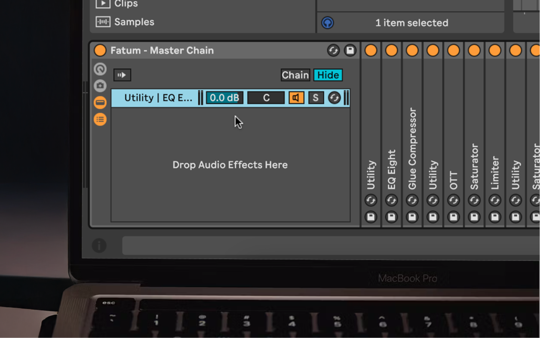The height and width of the screenshot is (338, 540).
Task: Open the macro variations camera icon
Action: 100,86
